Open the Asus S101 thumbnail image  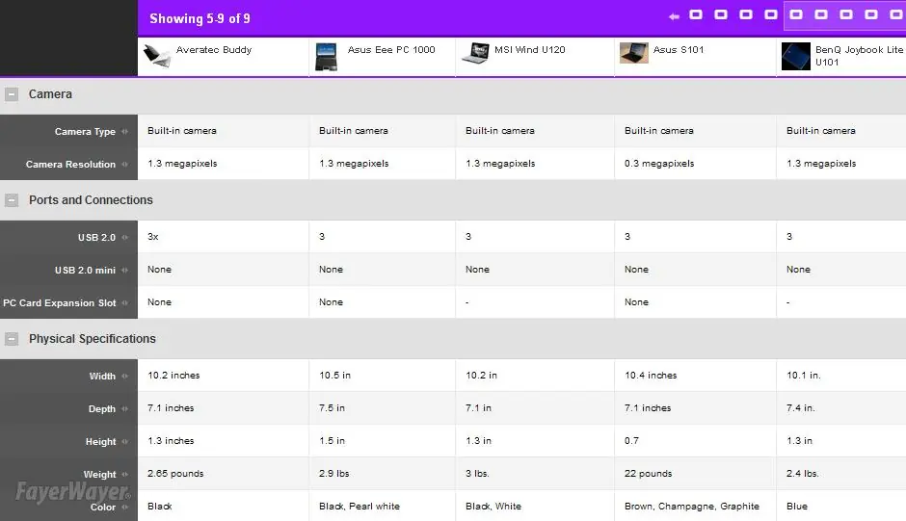tap(634, 53)
